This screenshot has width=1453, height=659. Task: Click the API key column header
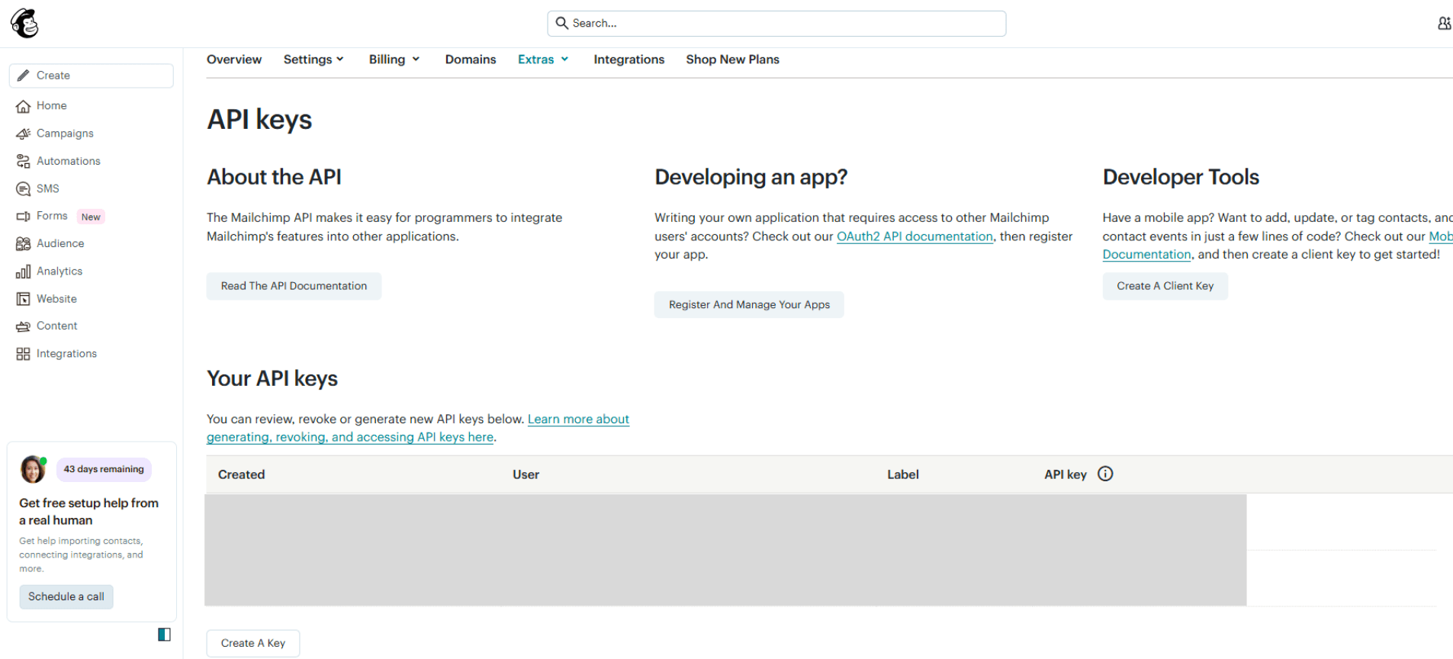click(1065, 474)
